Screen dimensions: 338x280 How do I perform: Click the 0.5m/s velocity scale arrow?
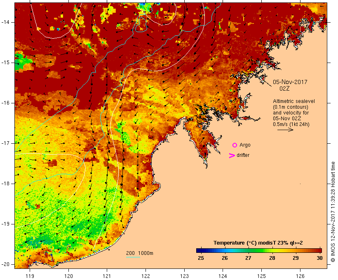pyautogui.click(x=285, y=130)
